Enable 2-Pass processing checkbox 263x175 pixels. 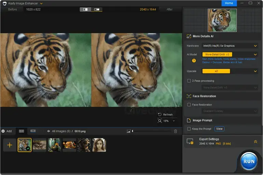click(189, 81)
